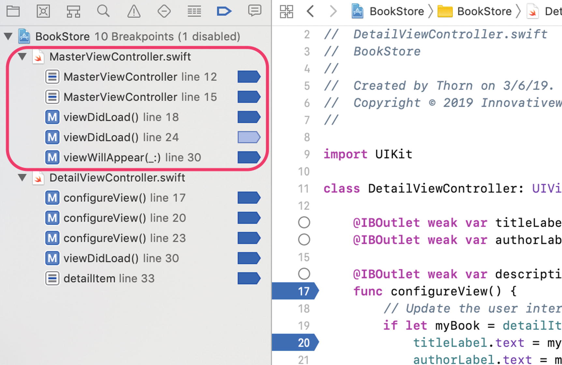
Task: Click line number 18 in the gutter
Action: pos(304,308)
